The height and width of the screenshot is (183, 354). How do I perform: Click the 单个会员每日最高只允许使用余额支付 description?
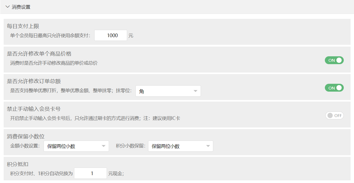(x=50, y=35)
